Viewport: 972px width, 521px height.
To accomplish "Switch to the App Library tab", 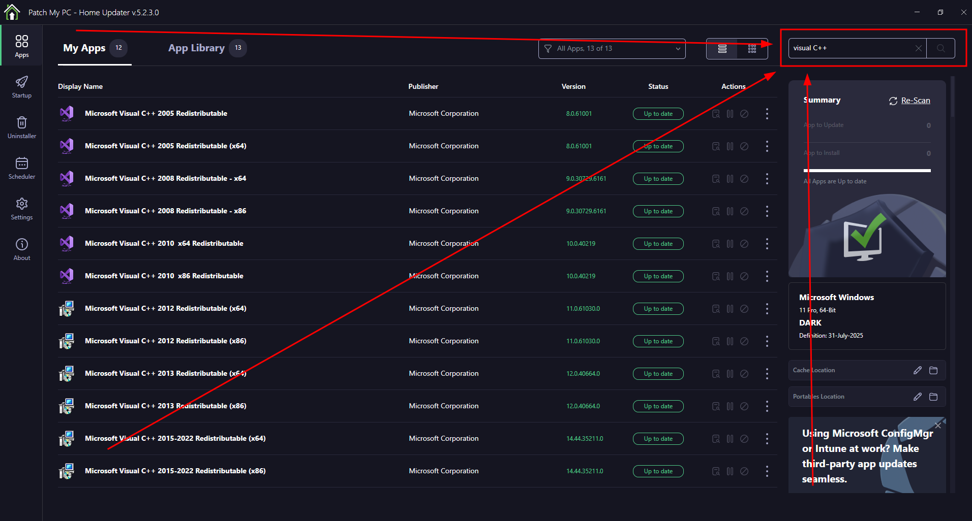I will 207,48.
